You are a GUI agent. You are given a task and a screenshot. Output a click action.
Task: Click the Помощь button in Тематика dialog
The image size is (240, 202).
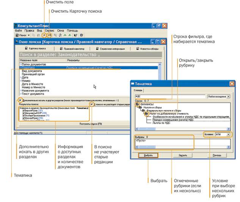[x=217, y=155]
